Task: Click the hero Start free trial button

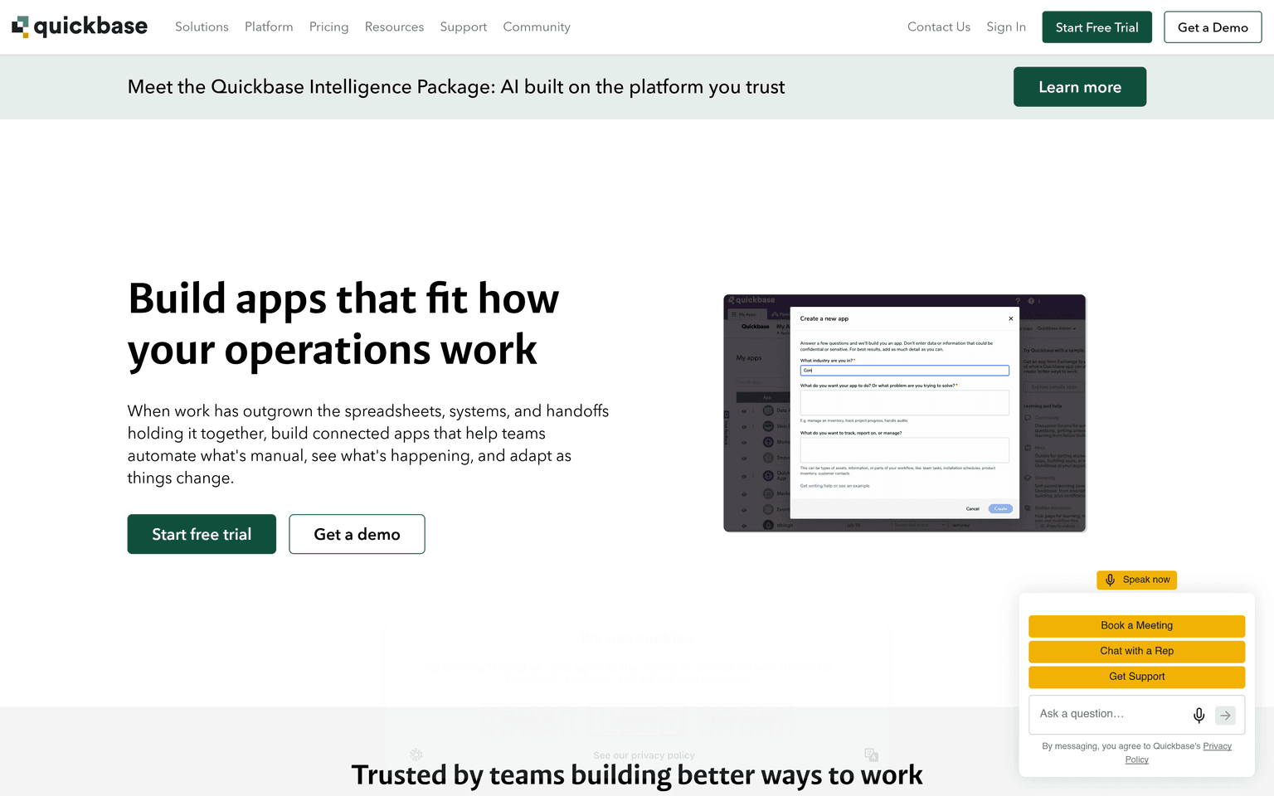Action: pyautogui.click(x=202, y=534)
